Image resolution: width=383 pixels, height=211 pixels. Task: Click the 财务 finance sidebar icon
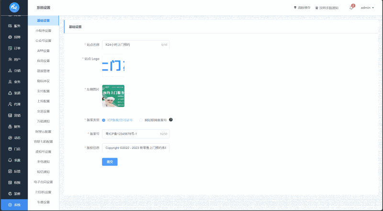tap(10, 127)
